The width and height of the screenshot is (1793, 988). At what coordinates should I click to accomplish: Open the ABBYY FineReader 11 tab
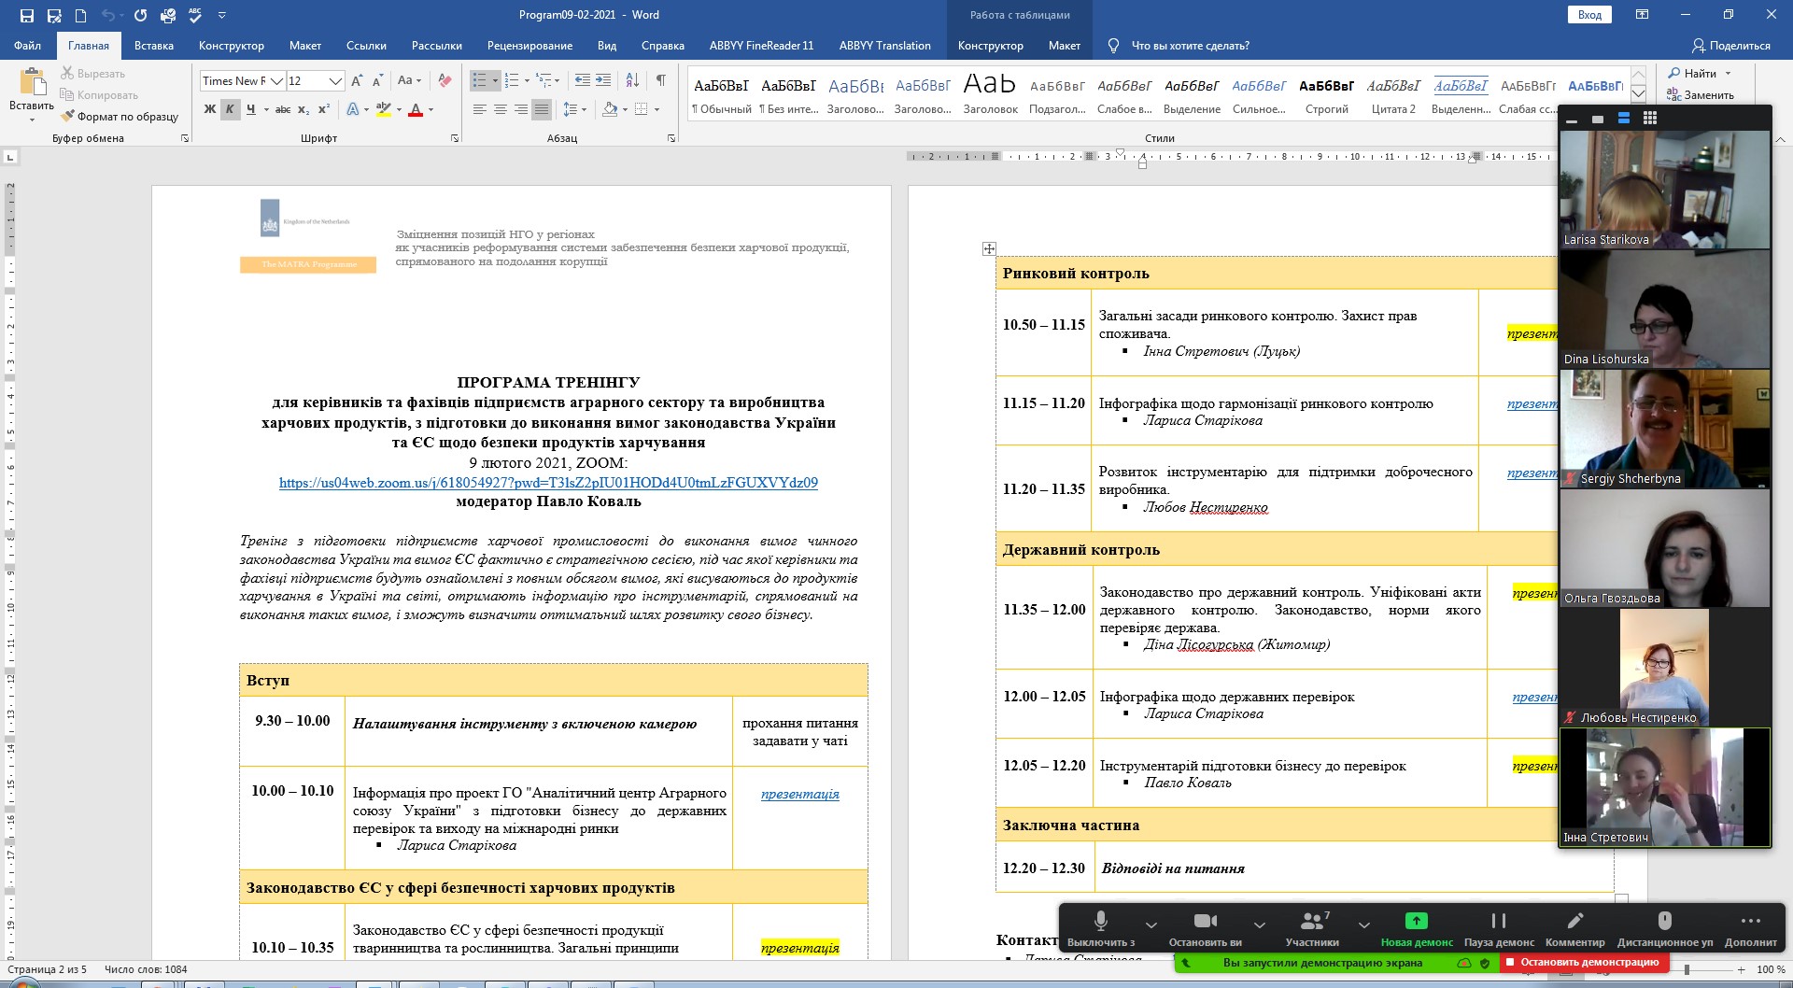coord(761,46)
